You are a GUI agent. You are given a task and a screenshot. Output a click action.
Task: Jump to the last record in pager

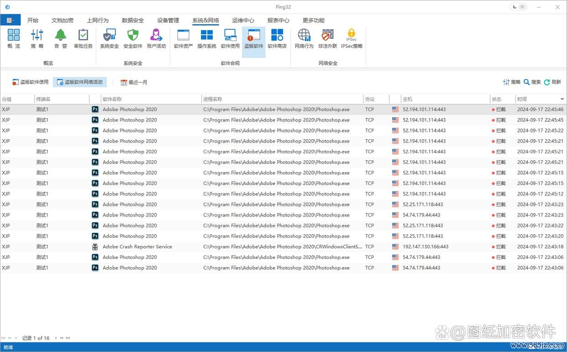pos(68,338)
